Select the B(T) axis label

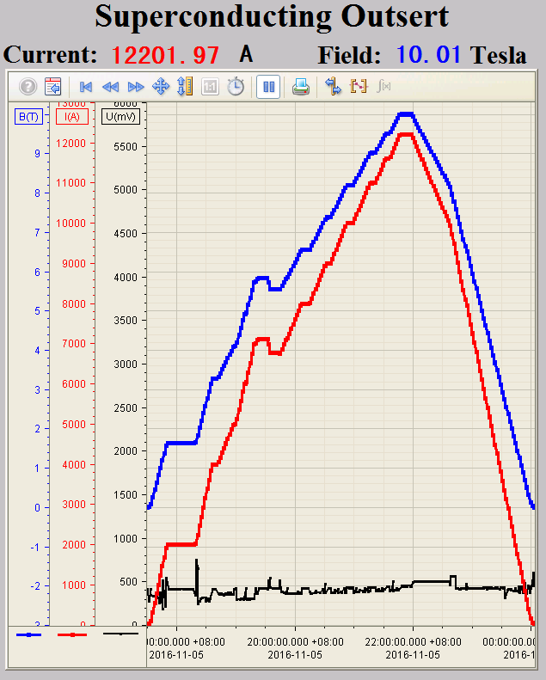pos(29,116)
